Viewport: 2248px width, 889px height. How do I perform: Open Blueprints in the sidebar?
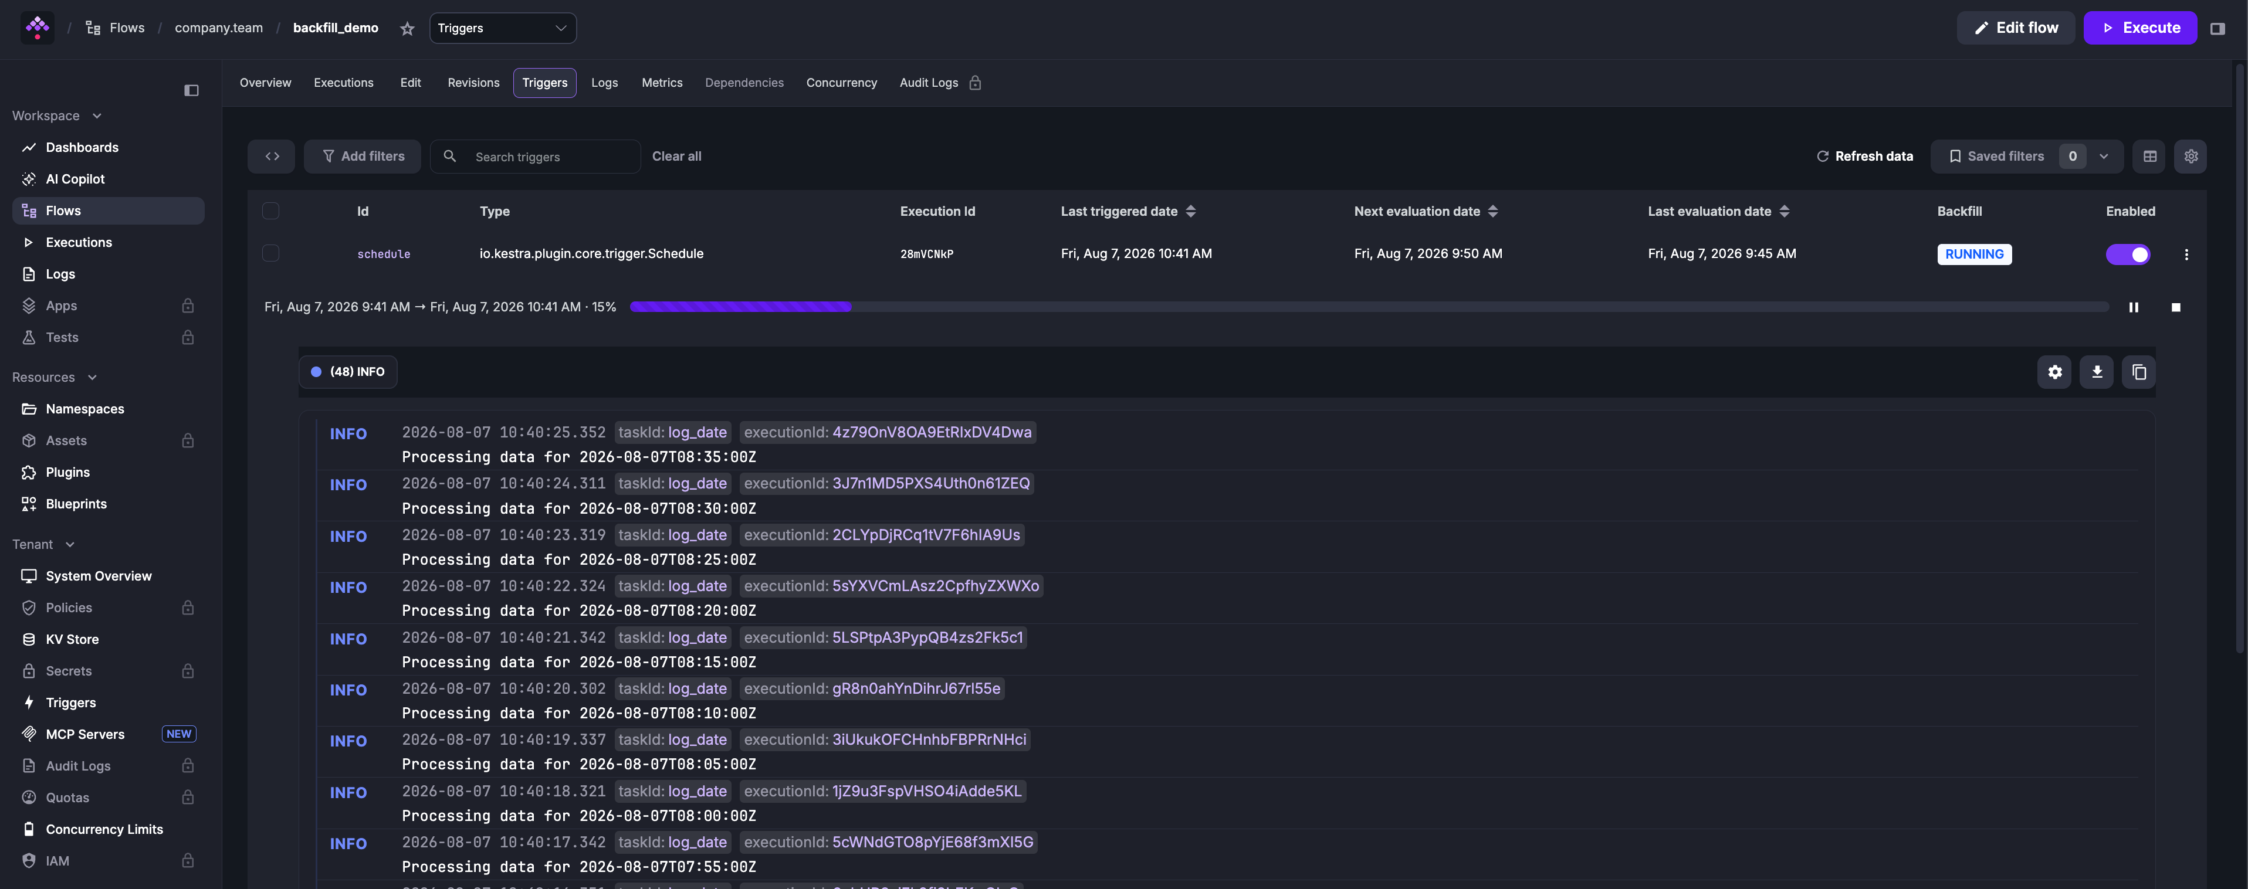pos(108,504)
